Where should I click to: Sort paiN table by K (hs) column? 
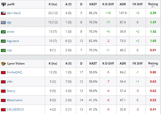(x=53, y=4)
